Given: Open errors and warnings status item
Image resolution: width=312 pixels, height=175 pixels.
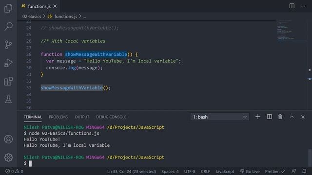Looking at the screenshot, I should click(14, 171).
